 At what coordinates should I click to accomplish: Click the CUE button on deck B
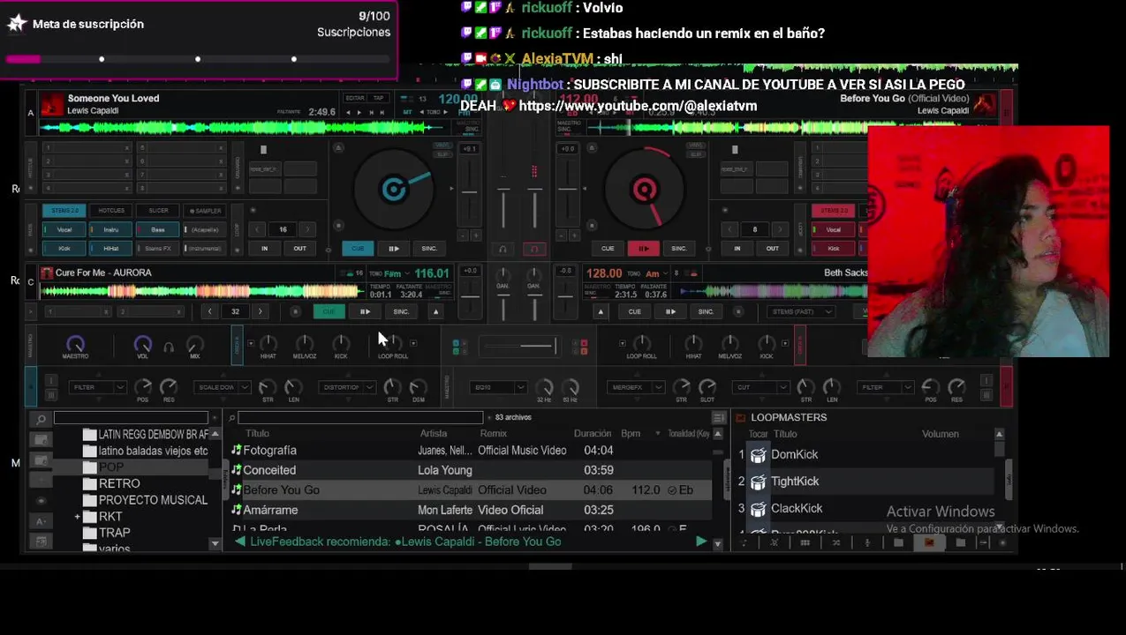608,248
